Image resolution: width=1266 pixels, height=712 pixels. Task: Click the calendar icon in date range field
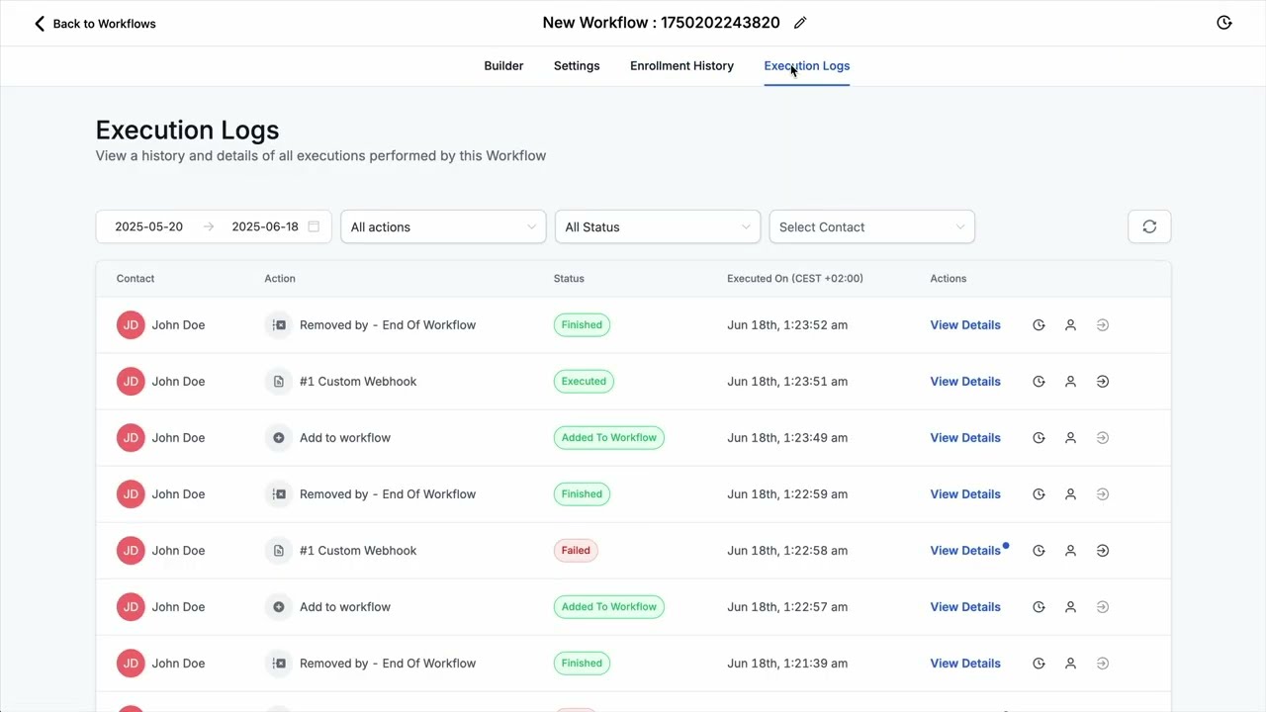click(314, 226)
